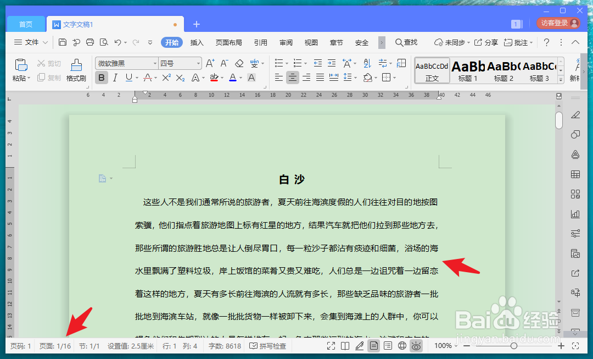Switch to fullscreen view in status bar
This screenshot has height=359, width=593.
click(x=331, y=346)
